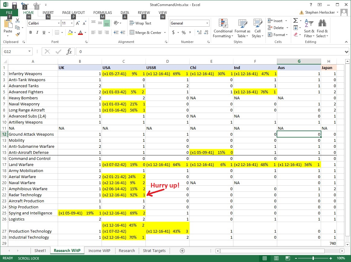
Task: Click the Increase Decimal icon
Action: [x=199, y=32]
